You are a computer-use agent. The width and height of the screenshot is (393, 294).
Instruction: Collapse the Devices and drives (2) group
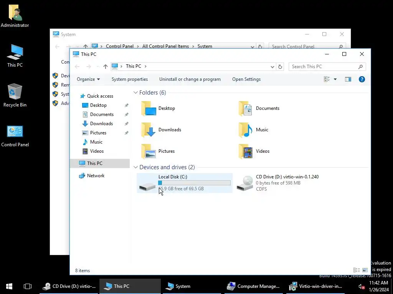(x=135, y=167)
